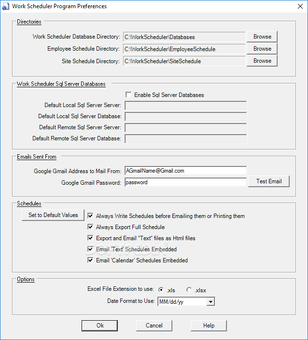Click Default Remote Sql Server Database field
The image size is (308, 340).
(185, 138)
